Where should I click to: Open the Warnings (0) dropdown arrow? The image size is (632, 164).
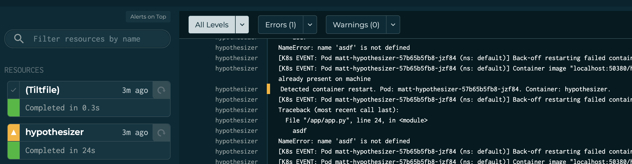point(393,25)
